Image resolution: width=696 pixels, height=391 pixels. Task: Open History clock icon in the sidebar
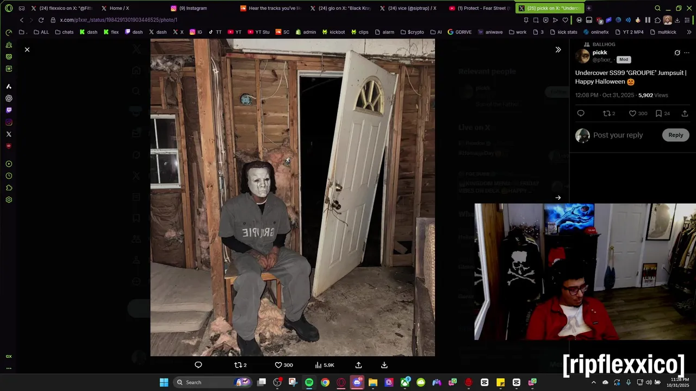click(9, 176)
